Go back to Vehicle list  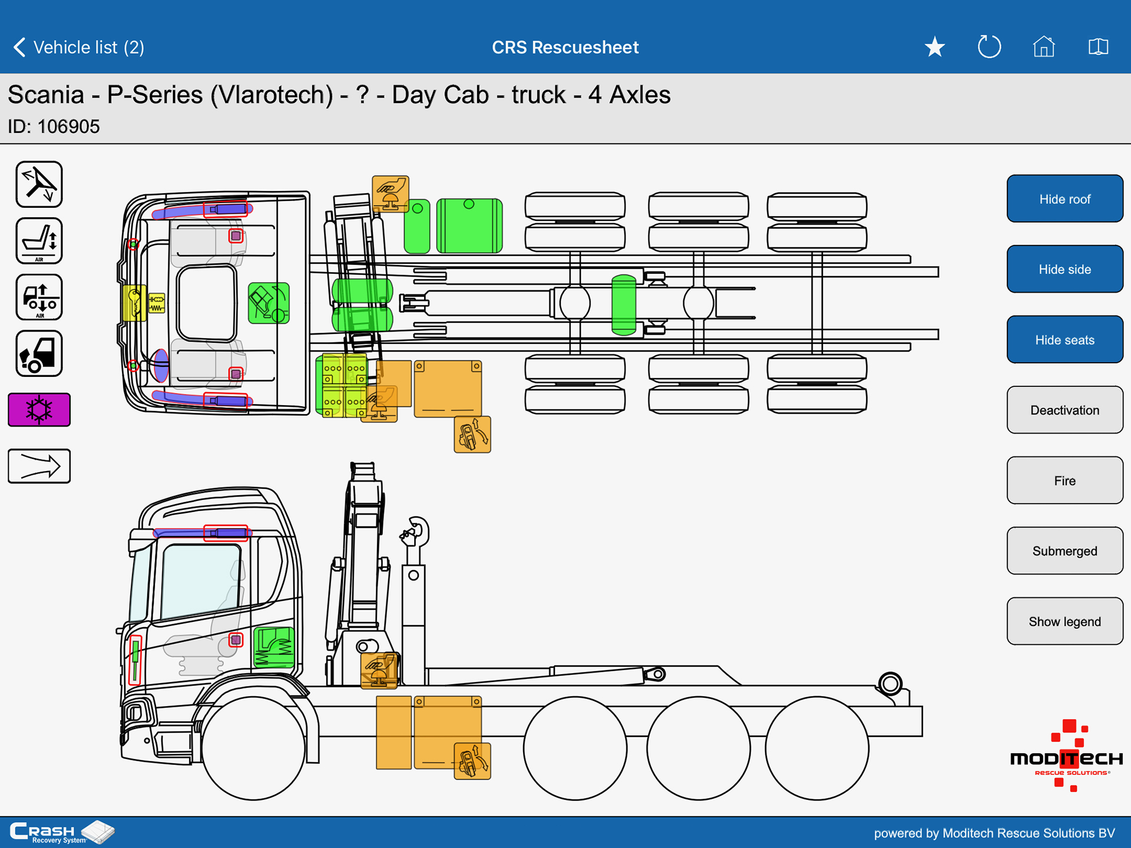(x=78, y=47)
